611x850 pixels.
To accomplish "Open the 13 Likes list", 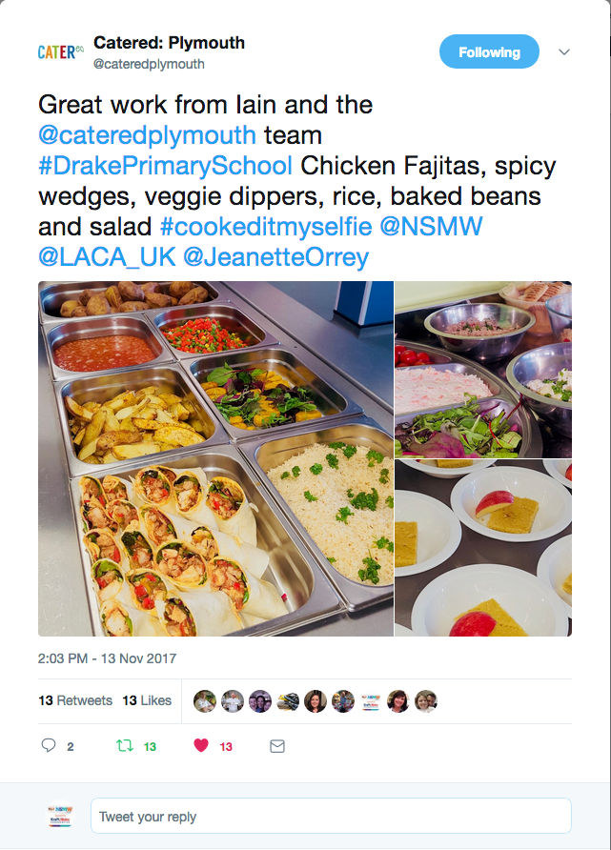I will [147, 700].
